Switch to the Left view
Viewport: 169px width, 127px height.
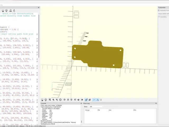(75, 100)
